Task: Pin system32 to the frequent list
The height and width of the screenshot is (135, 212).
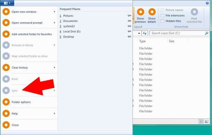Action: click(129, 26)
